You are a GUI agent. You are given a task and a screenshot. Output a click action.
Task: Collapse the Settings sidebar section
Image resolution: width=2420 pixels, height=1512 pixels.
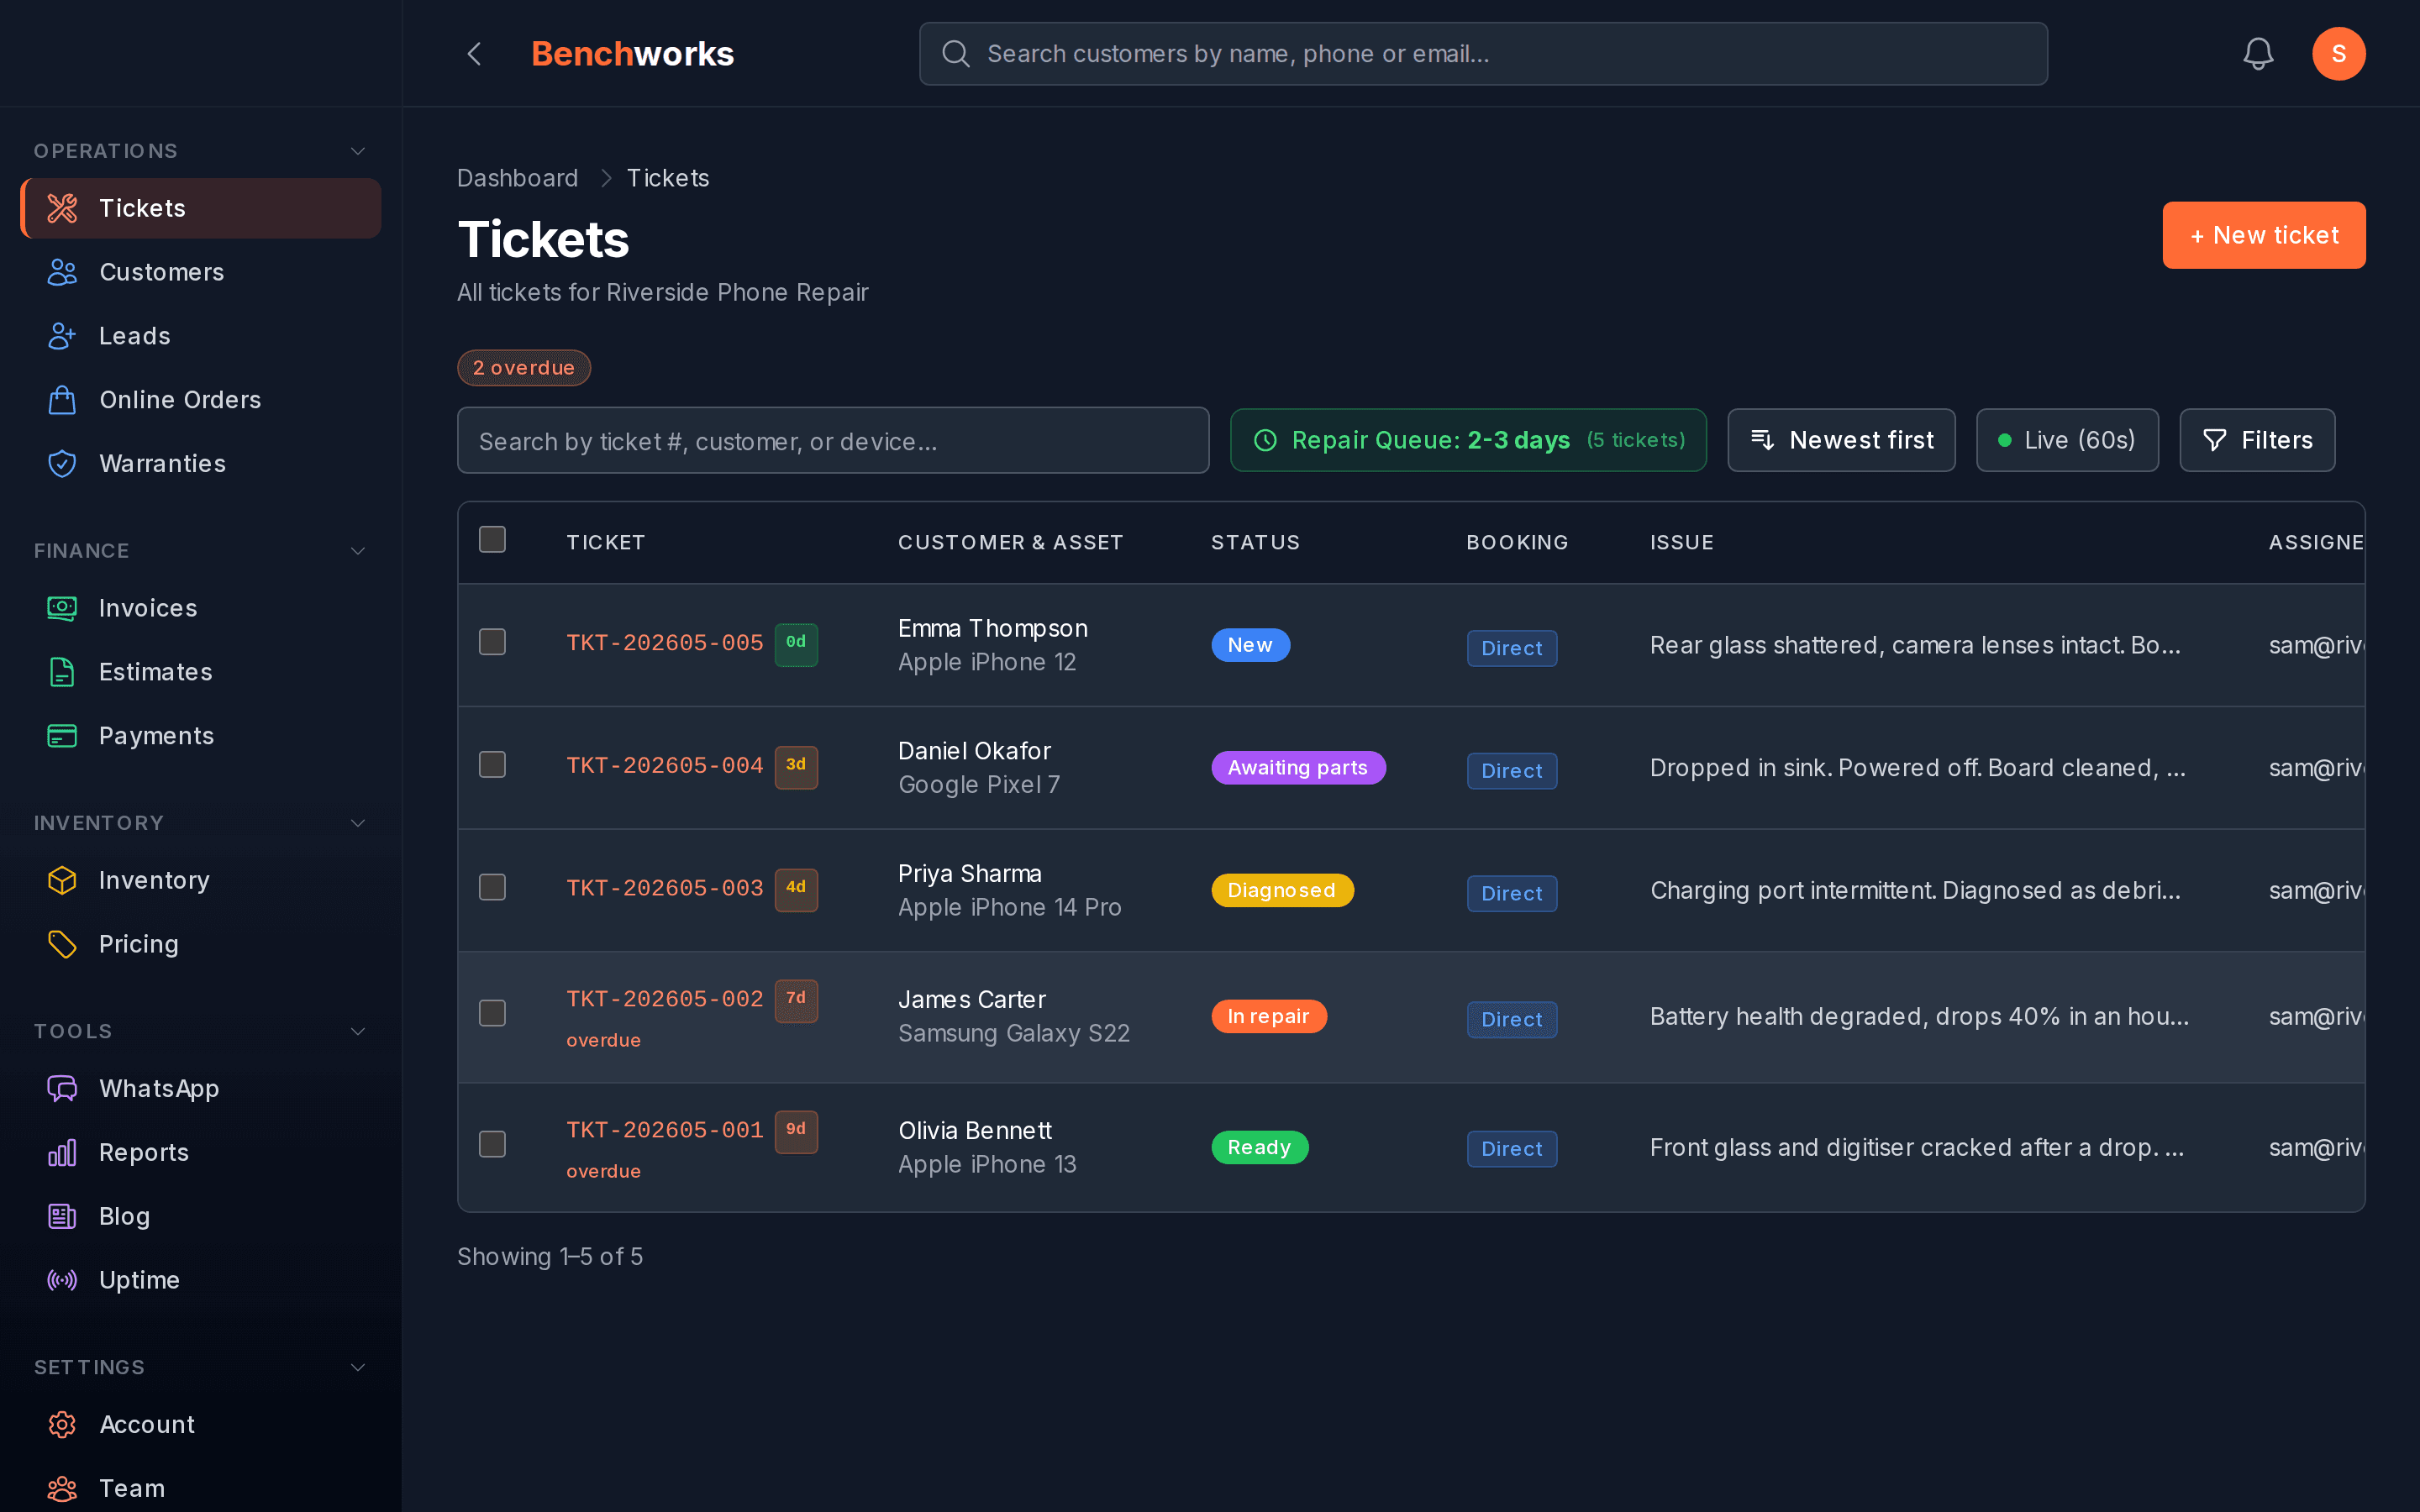click(358, 1367)
